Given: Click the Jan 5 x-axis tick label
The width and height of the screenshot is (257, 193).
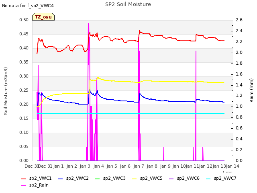Looking at the screenshot, I should click(x=112, y=166).
